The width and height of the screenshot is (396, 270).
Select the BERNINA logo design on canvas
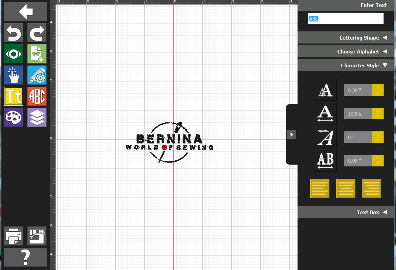169,142
